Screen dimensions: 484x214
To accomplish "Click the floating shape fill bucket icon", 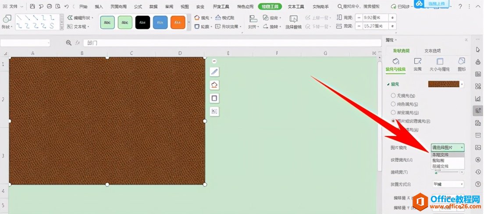I will [x=214, y=85].
